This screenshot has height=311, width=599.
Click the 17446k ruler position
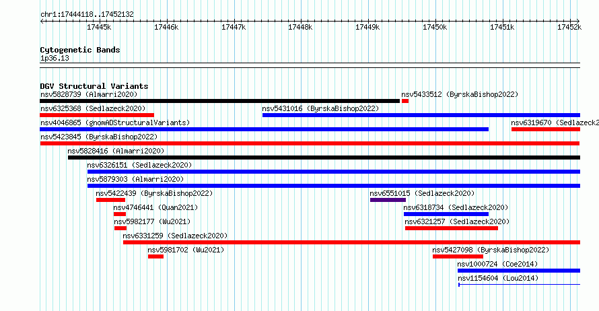point(166,27)
